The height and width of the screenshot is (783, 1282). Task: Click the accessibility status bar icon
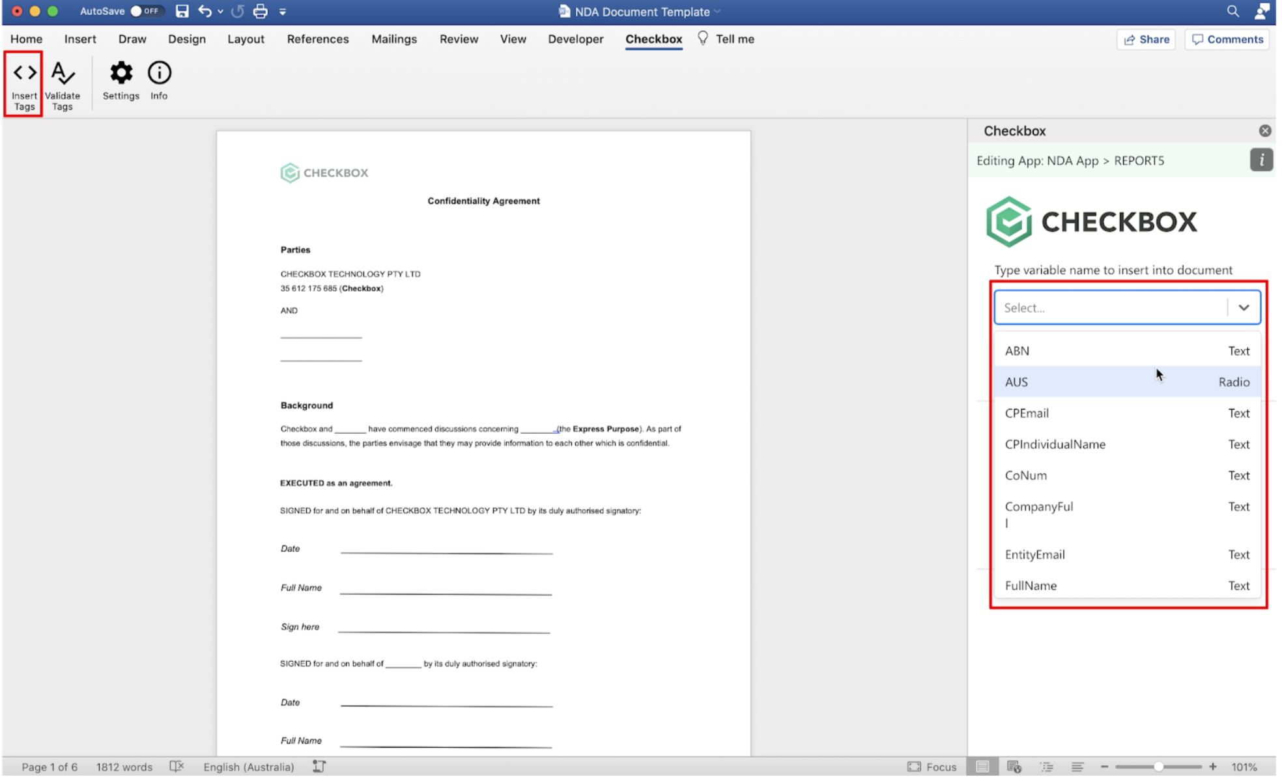pos(319,767)
